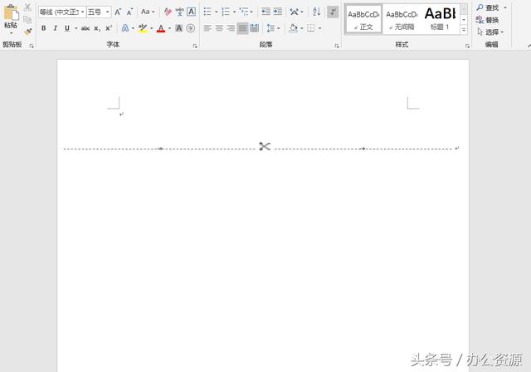
Task: Click the text effects glowing A icon
Action: click(125, 28)
